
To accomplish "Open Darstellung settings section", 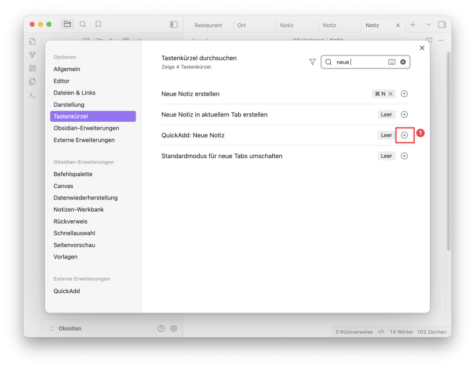I will (x=69, y=104).
